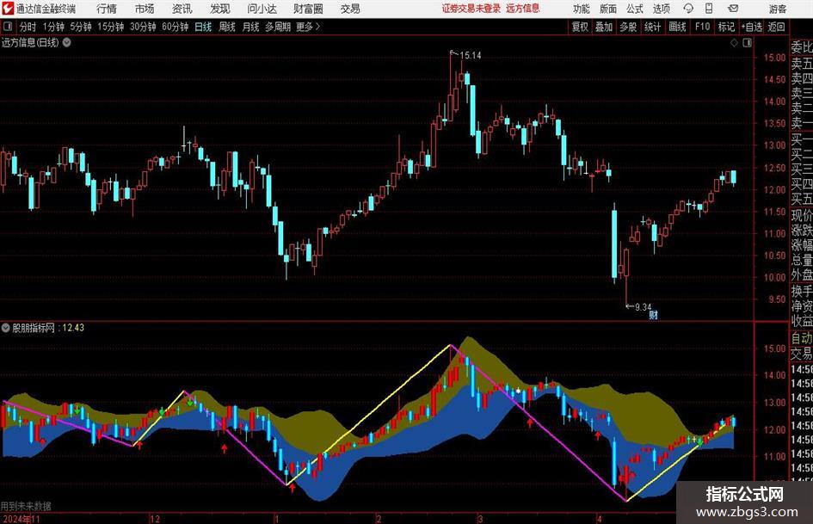Open the 市场 menu
Screen dimensions: 813x524
(145, 9)
